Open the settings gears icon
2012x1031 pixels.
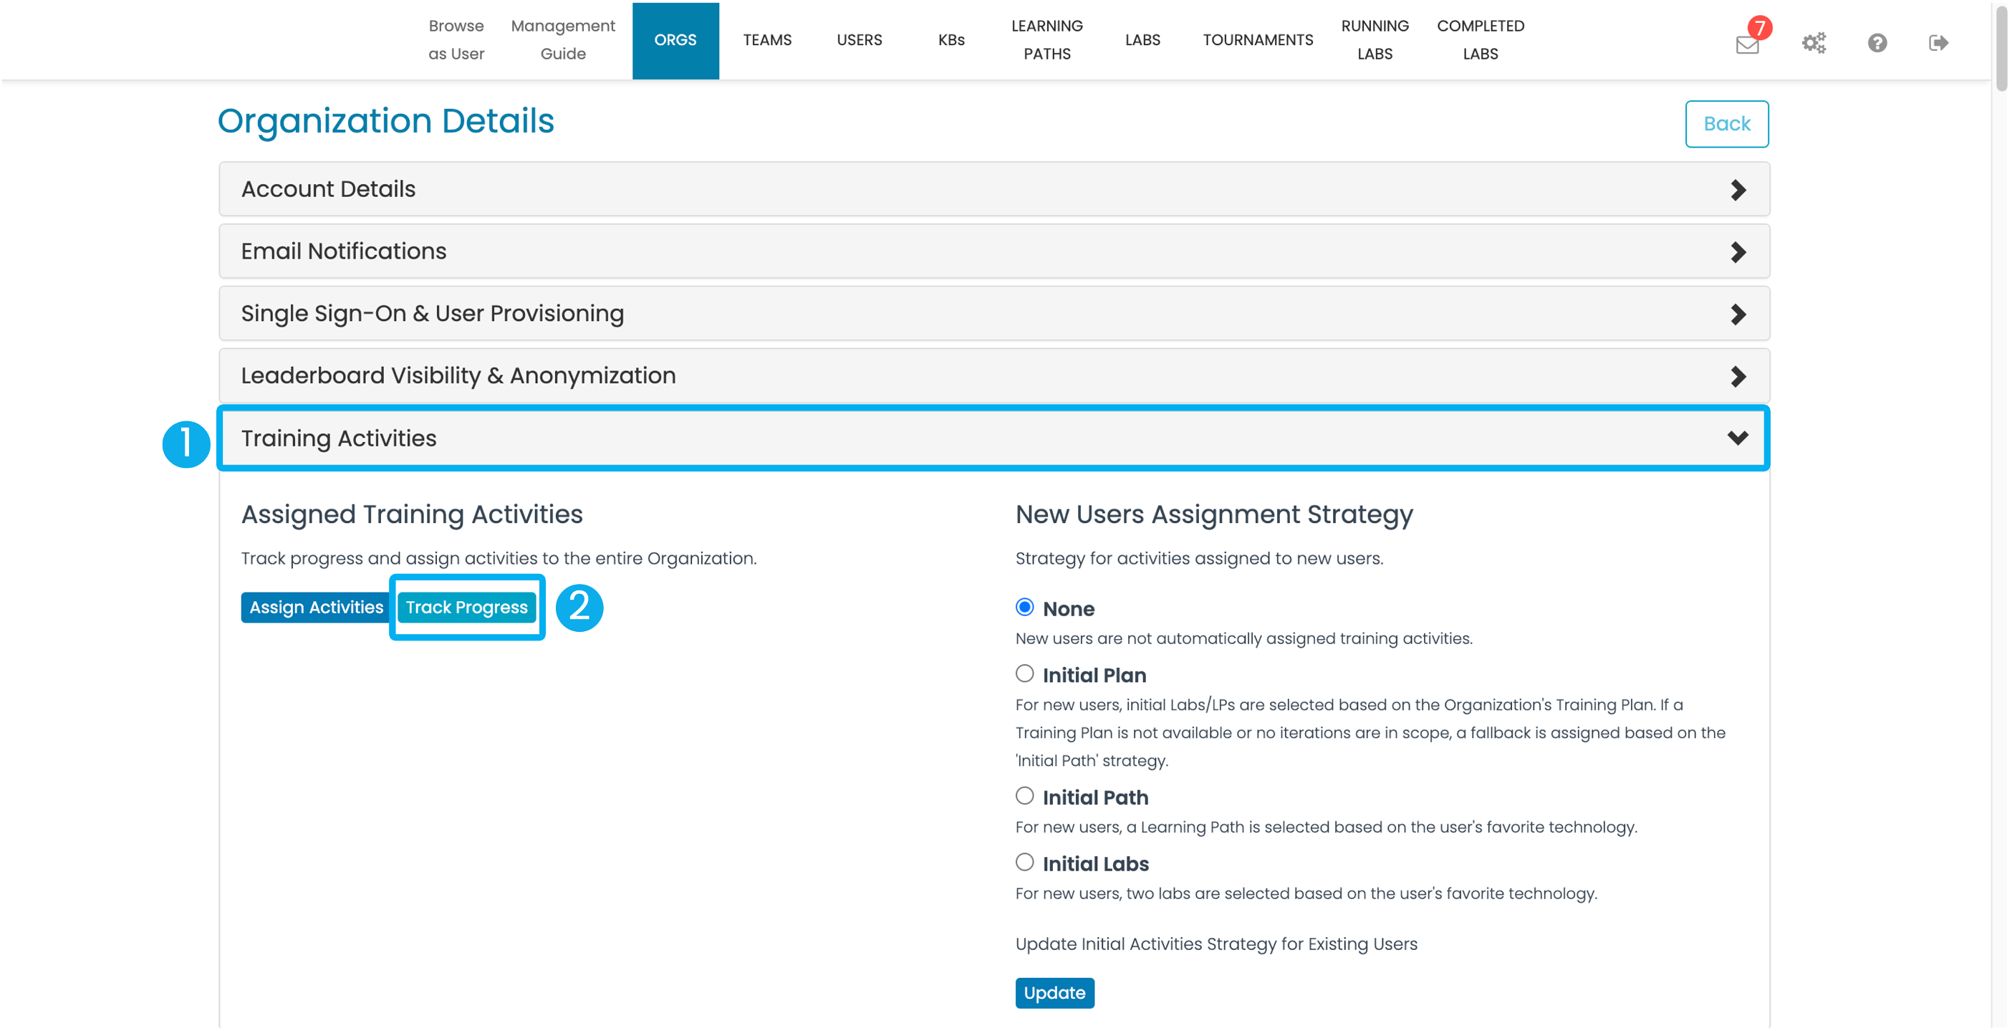[1814, 42]
